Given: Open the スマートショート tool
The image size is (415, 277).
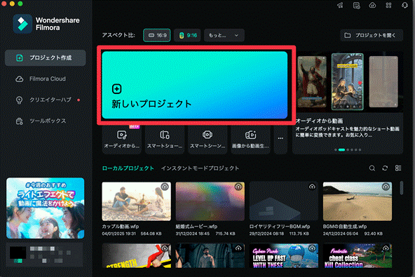Looking at the screenshot, I should tap(165, 140).
